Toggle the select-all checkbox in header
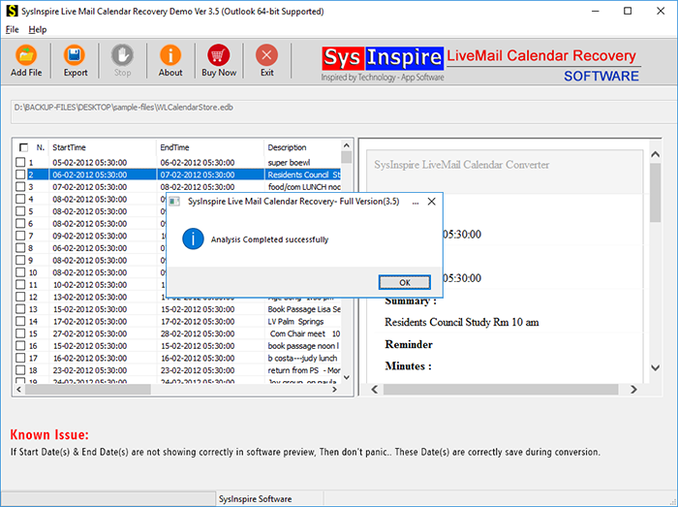Screen dimensions: 678x507 pos(24,147)
